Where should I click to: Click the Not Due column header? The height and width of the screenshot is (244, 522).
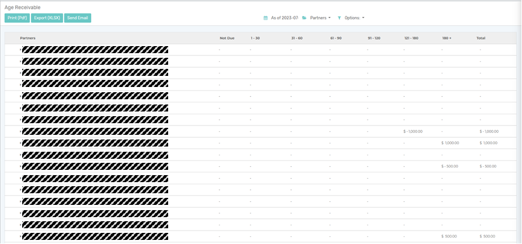click(227, 38)
